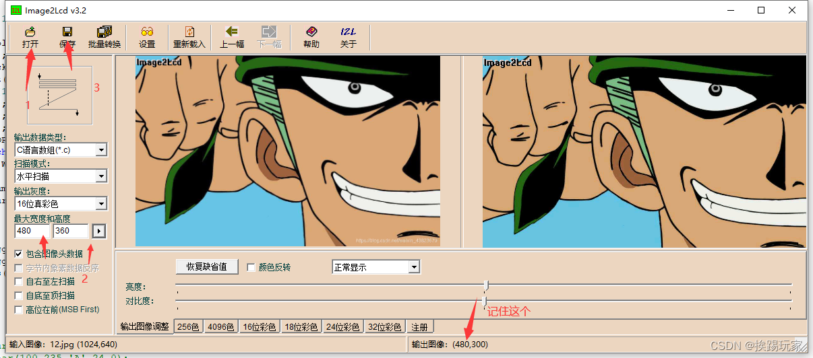The width and height of the screenshot is (813, 358).
Task: Switch to the 256色 tab
Action: (x=187, y=327)
